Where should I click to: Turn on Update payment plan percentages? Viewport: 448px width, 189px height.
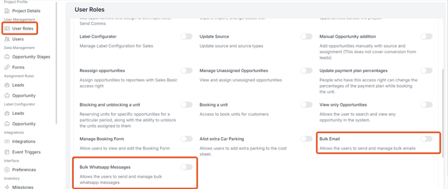(x=426, y=70)
